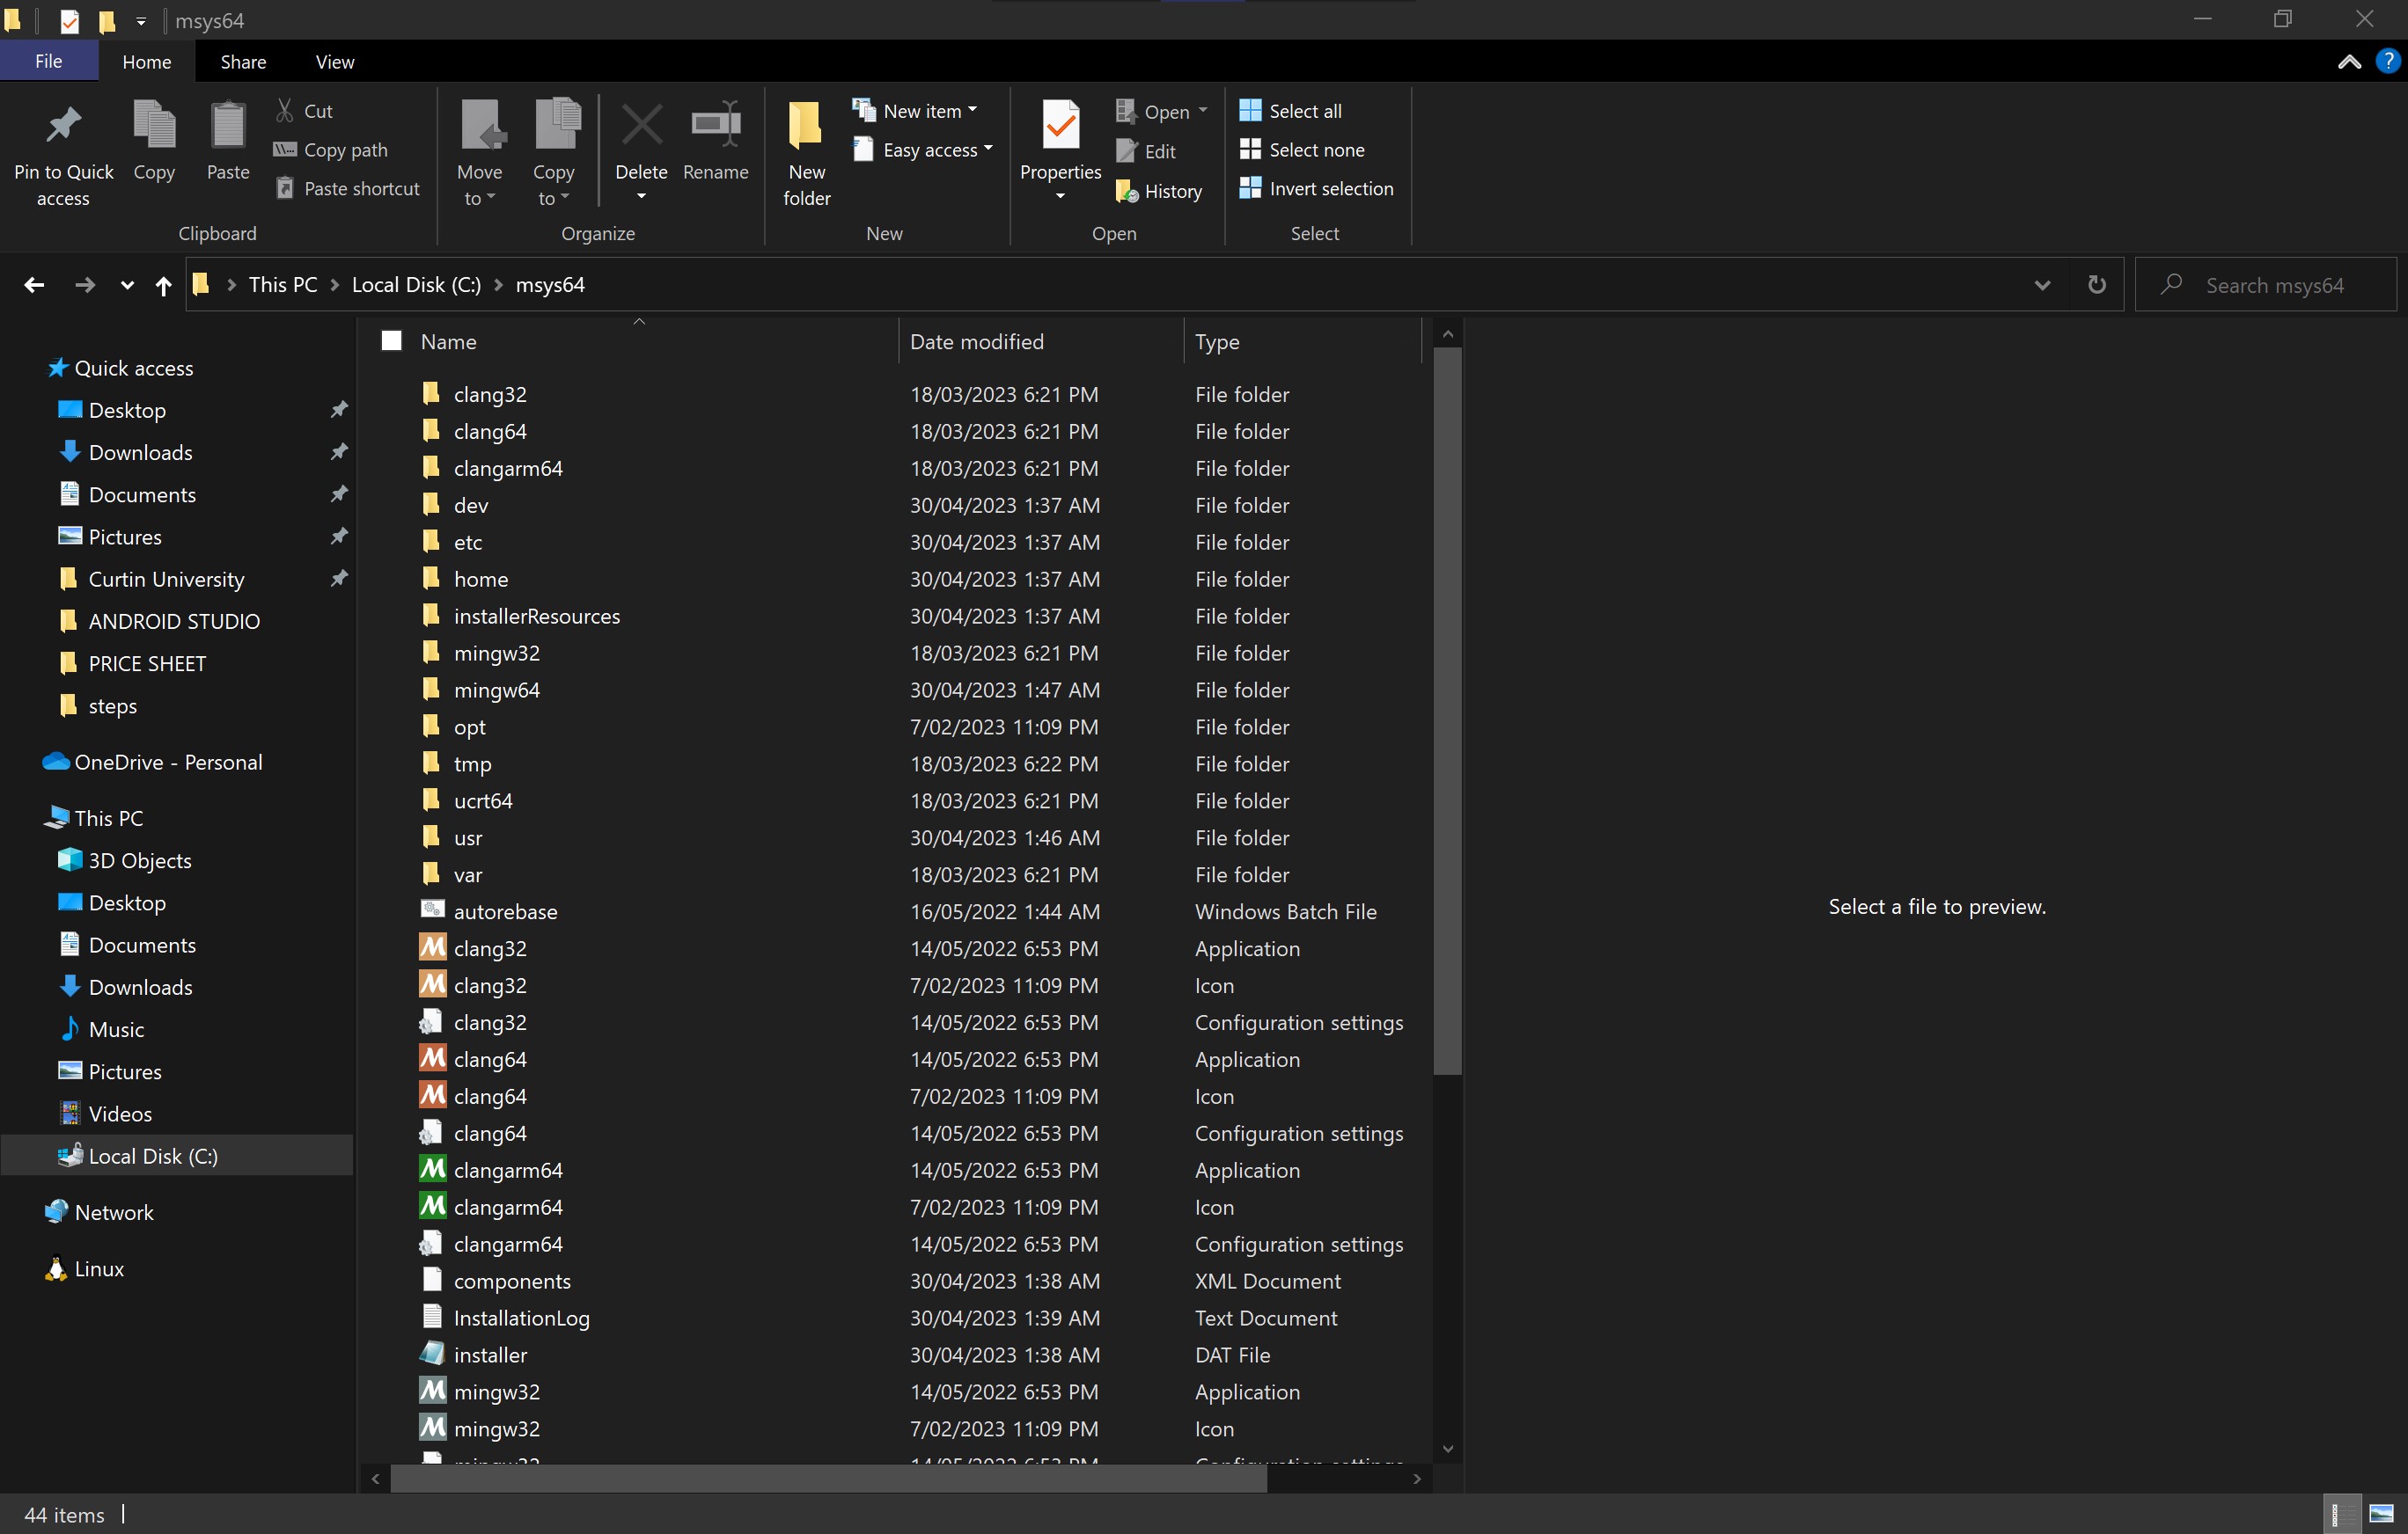The height and width of the screenshot is (1534, 2408).
Task: Click the Rename icon
Action: [x=715, y=125]
